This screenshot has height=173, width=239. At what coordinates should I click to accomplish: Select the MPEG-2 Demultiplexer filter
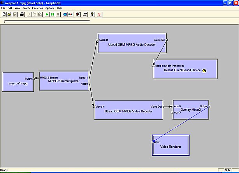(64, 81)
